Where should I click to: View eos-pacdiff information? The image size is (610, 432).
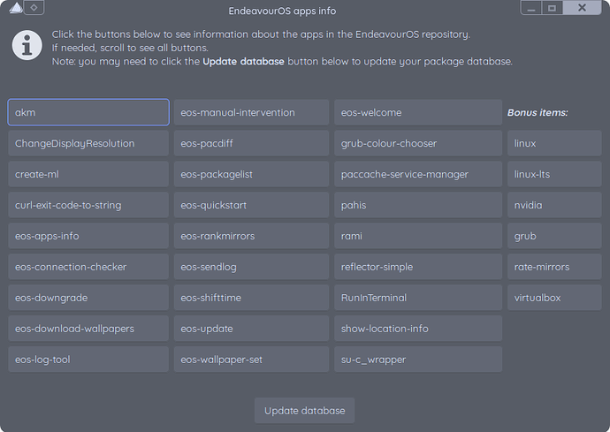[251, 143]
